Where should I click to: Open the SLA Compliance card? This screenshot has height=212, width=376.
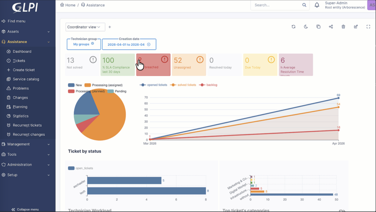(x=117, y=65)
